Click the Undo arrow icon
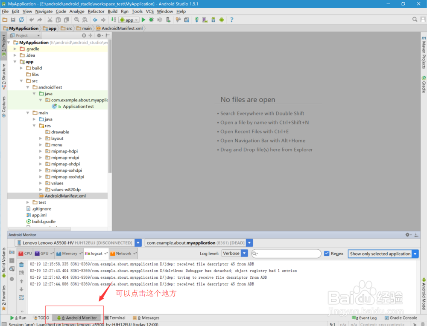 pyautogui.click(x=32, y=20)
